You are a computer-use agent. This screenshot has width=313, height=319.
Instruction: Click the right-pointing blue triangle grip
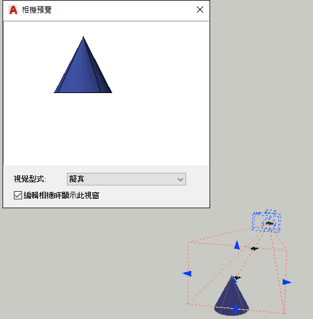[287, 282]
